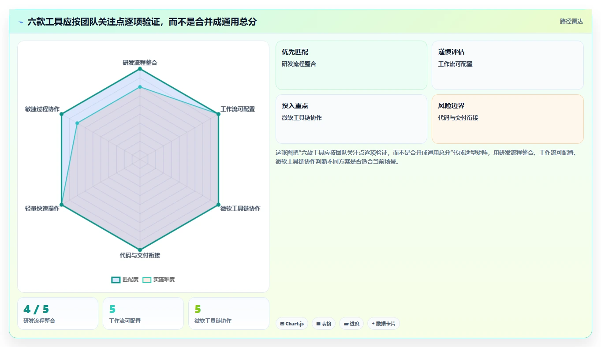The image size is (601, 347).
Task: Open the 投入重点 card
Action: click(x=351, y=119)
